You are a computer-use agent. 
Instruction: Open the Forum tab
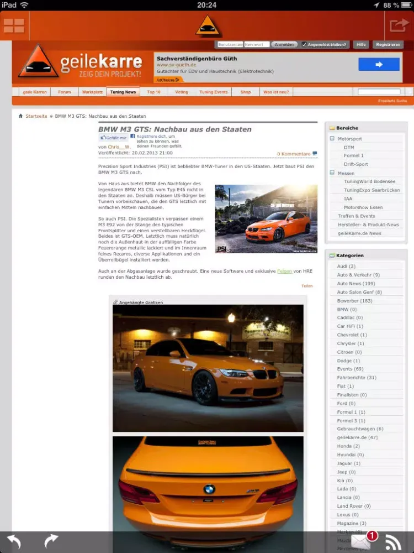[x=65, y=92]
